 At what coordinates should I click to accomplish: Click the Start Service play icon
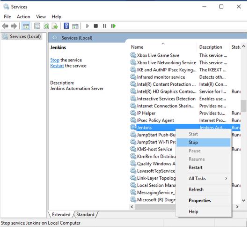pyautogui.click(x=87, y=26)
